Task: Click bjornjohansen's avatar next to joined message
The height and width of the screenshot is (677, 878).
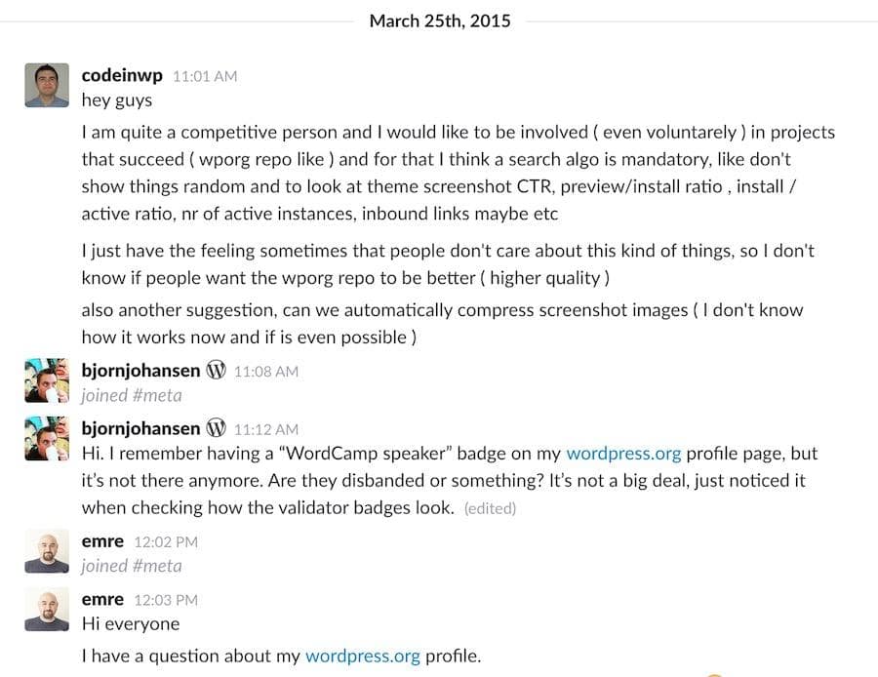Action: 46,379
